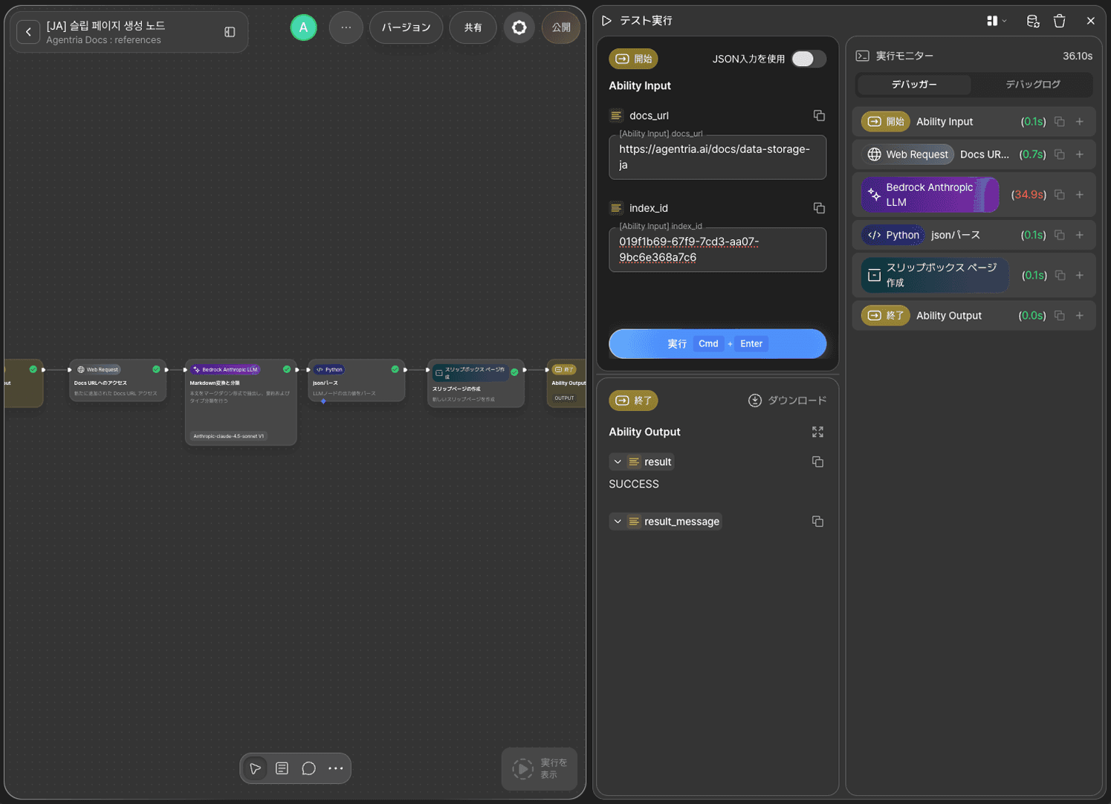
Task: Toggle JSON入力を使用 switch
Action: click(x=808, y=59)
